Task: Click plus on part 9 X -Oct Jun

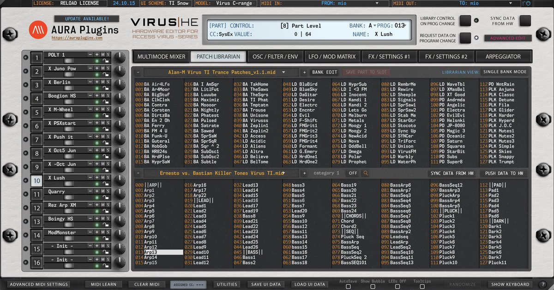Action: pos(97,164)
